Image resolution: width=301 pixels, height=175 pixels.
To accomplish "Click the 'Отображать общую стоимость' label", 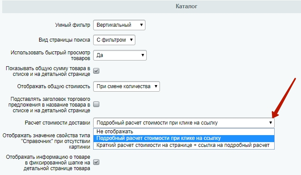I will coord(54,86).
